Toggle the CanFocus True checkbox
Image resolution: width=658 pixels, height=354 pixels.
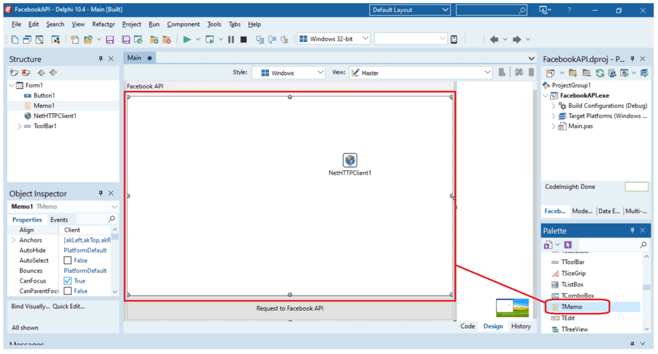coord(67,281)
